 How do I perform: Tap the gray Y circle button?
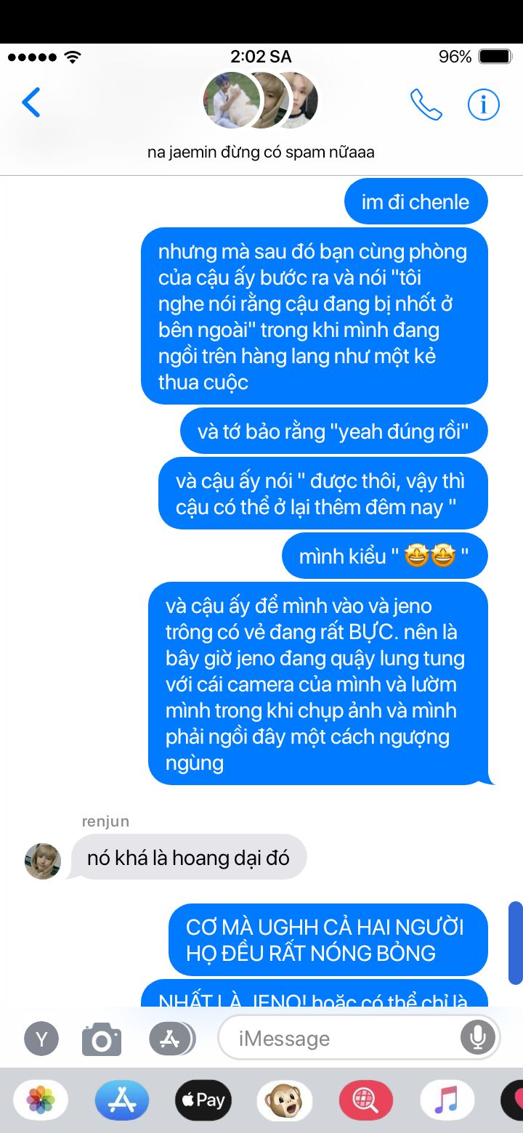pos(41,1039)
